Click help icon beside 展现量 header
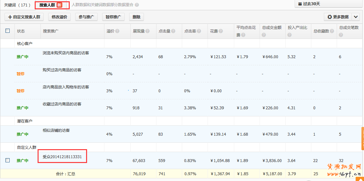The height and width of the screenshot is (181, 364). [x=147, y=31]
